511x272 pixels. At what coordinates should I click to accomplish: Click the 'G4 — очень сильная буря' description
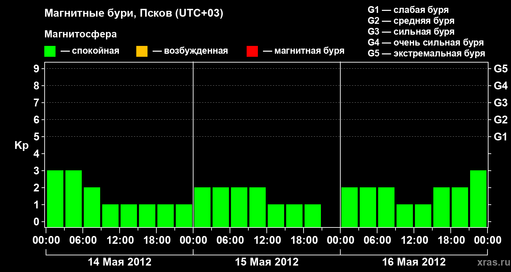pyautogui.click(x=426, y=42)
